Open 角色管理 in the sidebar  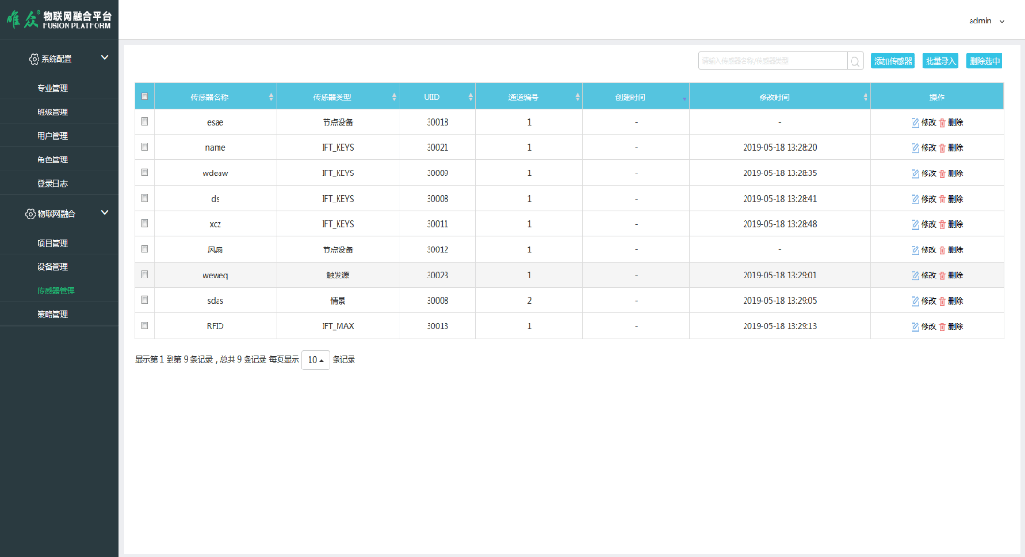click(53, 159)
